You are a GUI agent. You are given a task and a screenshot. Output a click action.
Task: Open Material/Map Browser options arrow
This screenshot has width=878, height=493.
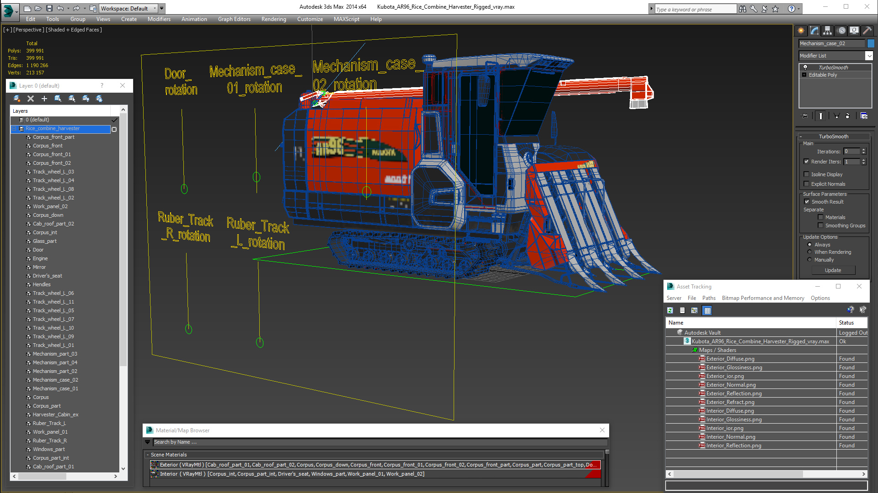(147, 442)
